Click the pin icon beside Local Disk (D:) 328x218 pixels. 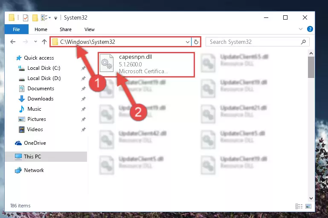pyautogui.click(x=84, y=78)
